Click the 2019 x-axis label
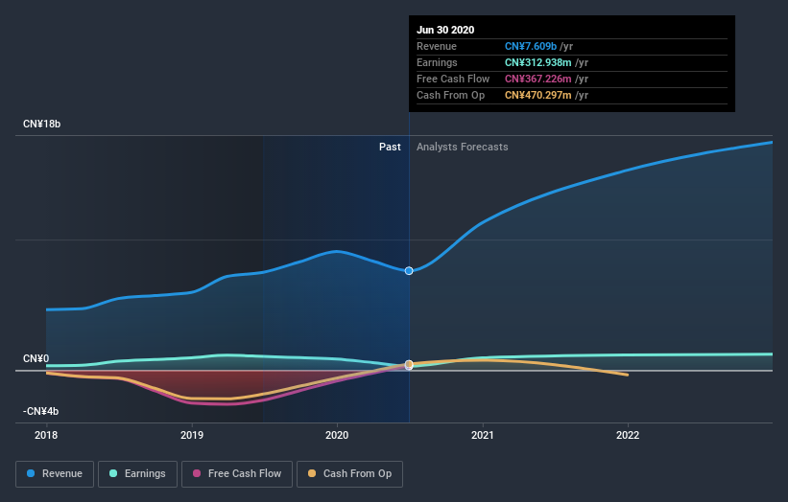 (x=192, y=435)
